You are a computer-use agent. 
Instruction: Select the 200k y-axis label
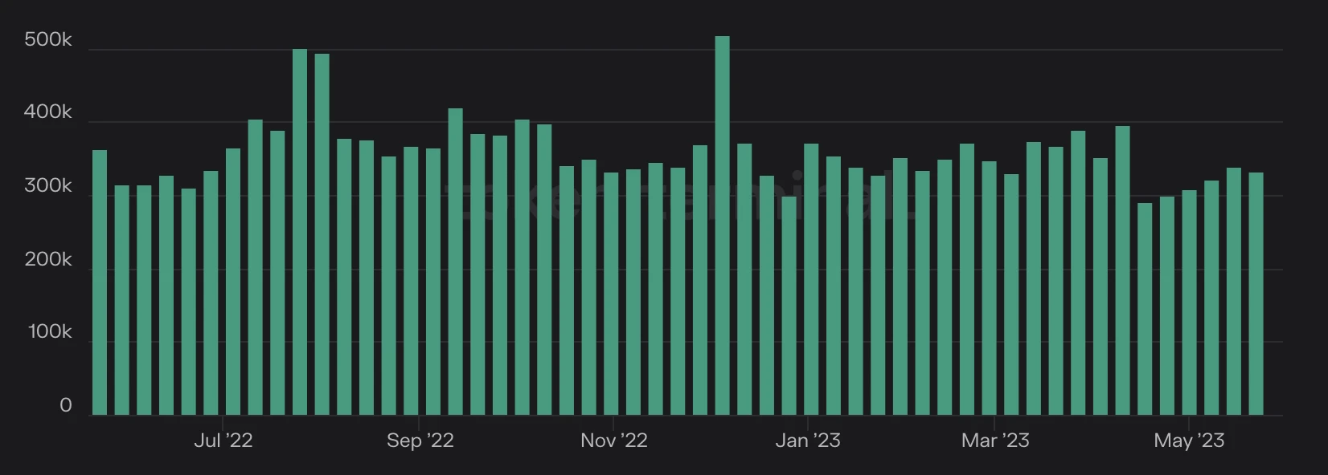point(48,260)
